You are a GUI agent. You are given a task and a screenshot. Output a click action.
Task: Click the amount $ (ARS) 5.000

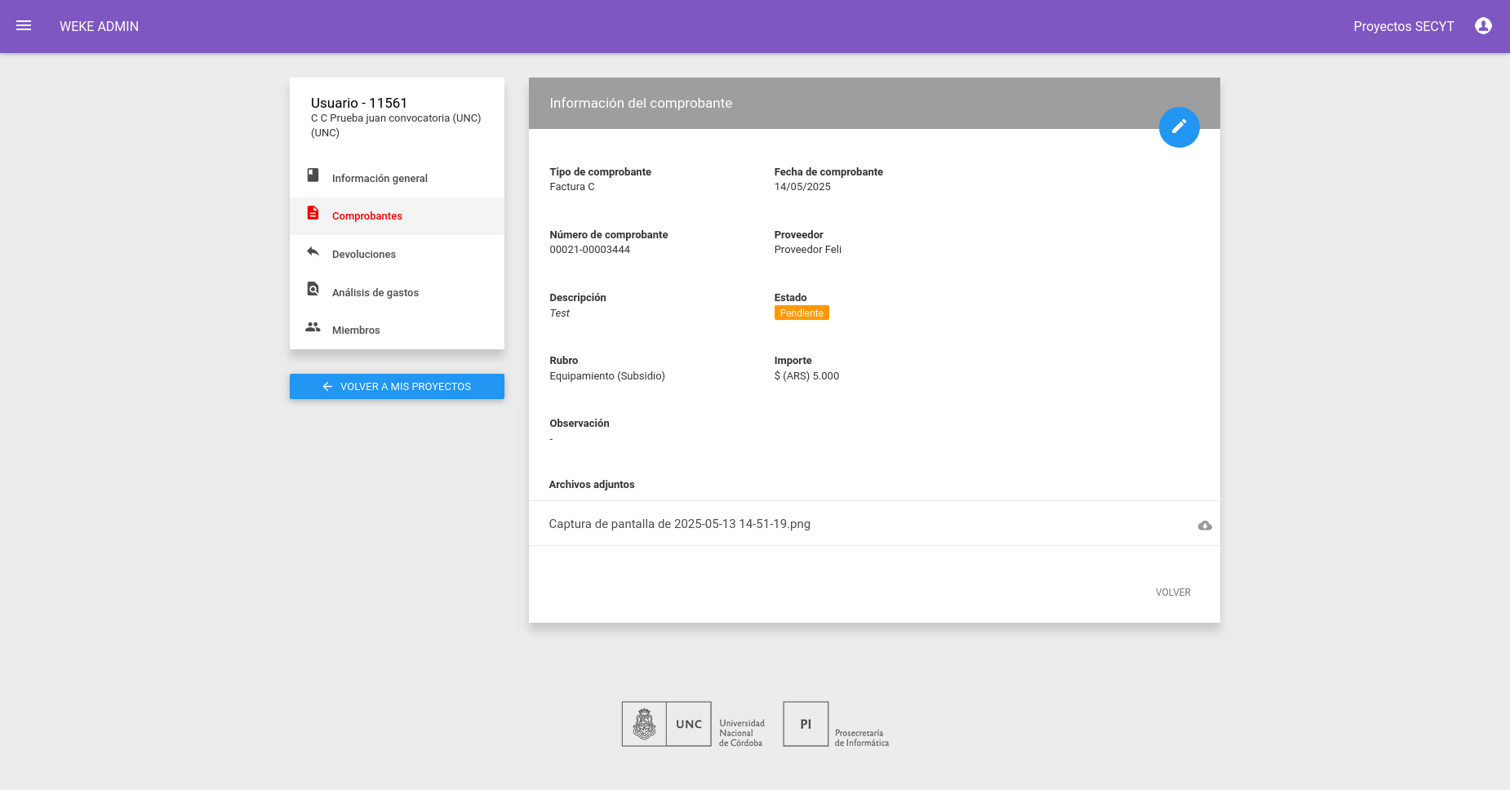(806, 376)
